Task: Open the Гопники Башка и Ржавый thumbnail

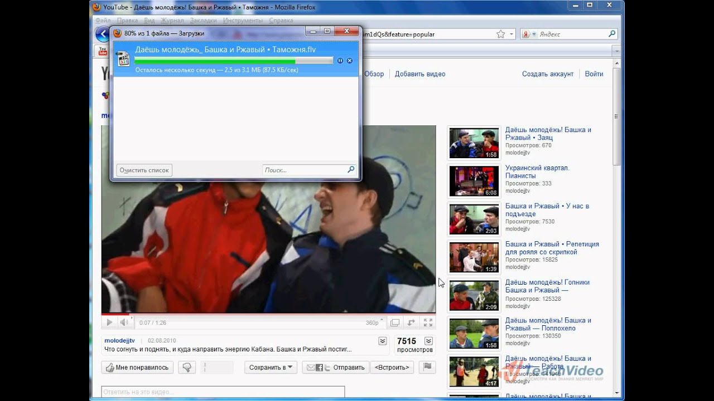Action: pyautogui.click(x=474, y=296)
